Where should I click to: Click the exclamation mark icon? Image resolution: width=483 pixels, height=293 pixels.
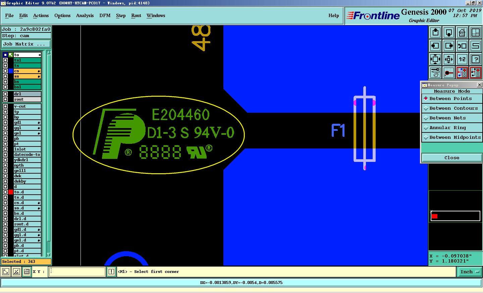click(x=111, y=272)
